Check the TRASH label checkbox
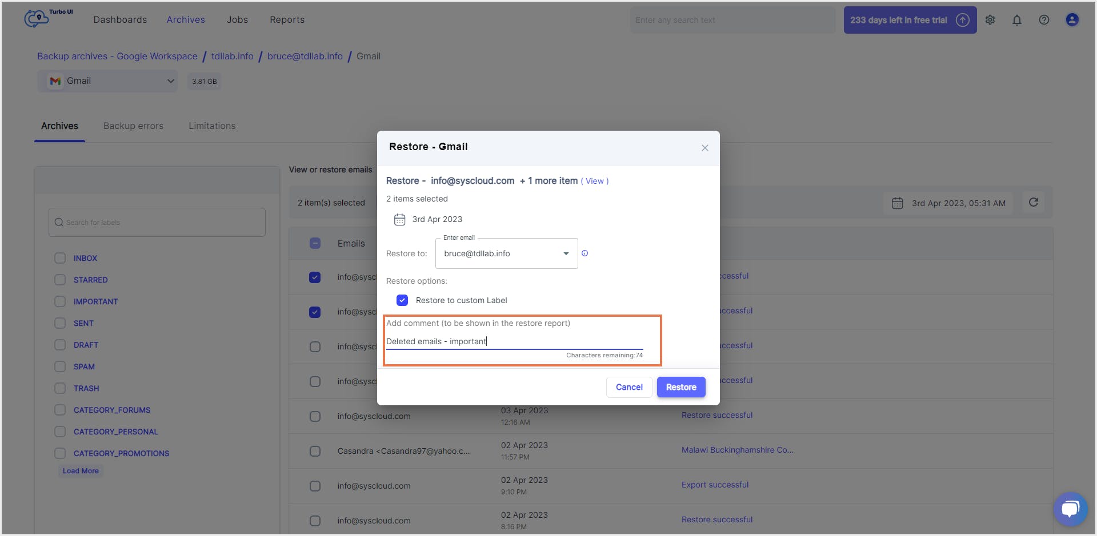This screenshot has width=1097, height=536. pyautogui.click(x=60, y=388)
